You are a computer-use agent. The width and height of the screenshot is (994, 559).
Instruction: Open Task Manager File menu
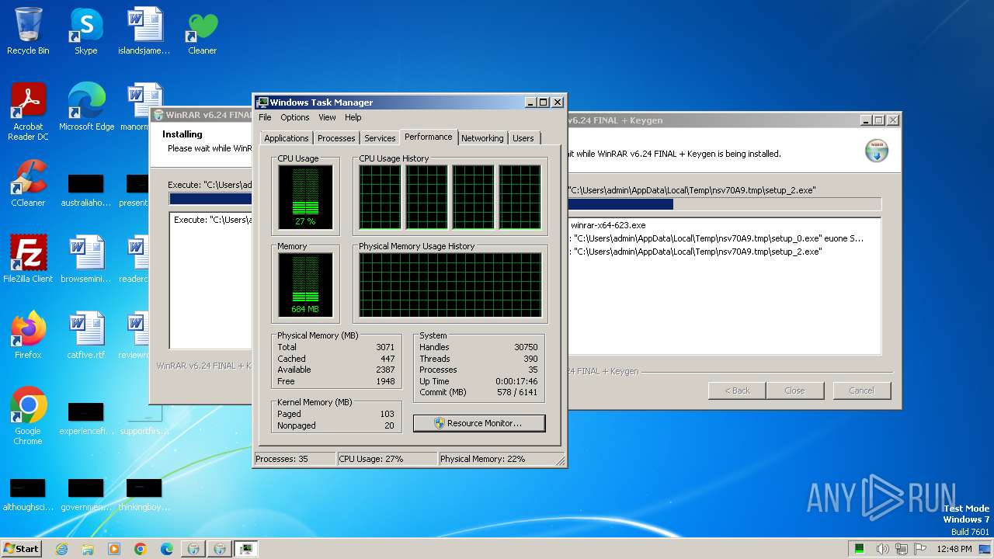[265, 117]
